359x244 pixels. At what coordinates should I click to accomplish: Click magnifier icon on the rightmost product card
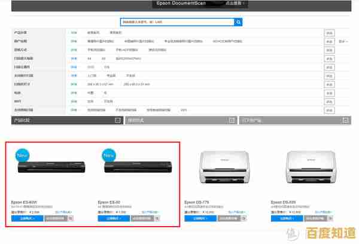point(331,219)
